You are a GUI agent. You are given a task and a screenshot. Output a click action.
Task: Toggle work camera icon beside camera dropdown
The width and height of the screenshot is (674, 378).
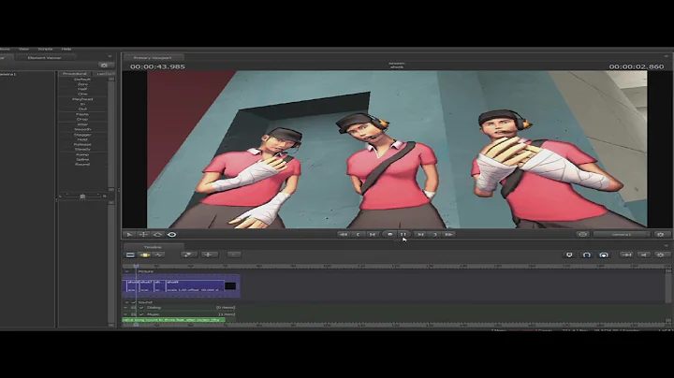(x=583, y=235)
